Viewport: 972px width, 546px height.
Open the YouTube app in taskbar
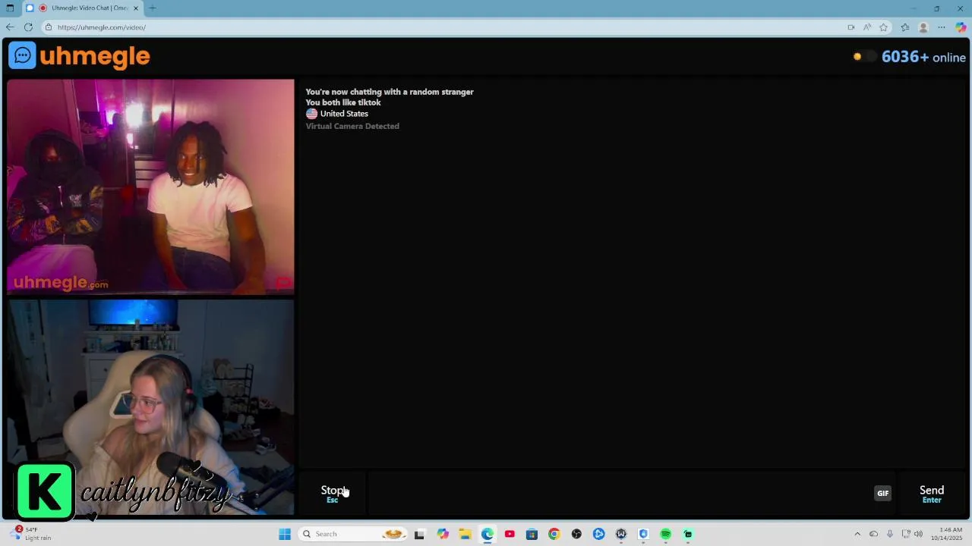coord(510,534)
